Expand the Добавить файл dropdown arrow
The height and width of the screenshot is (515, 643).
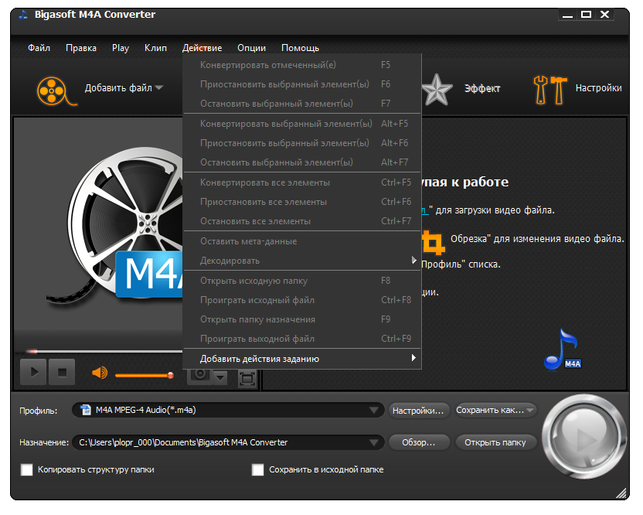click(159, 88)
